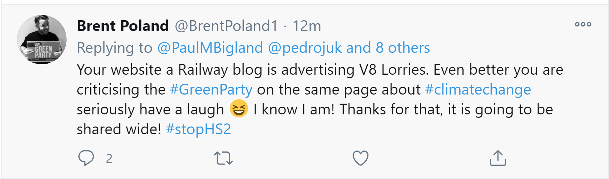The height and width of the screenshot is (179, 609).
Task: Open the reply speech bubble icon
Action: click(86, 158)
